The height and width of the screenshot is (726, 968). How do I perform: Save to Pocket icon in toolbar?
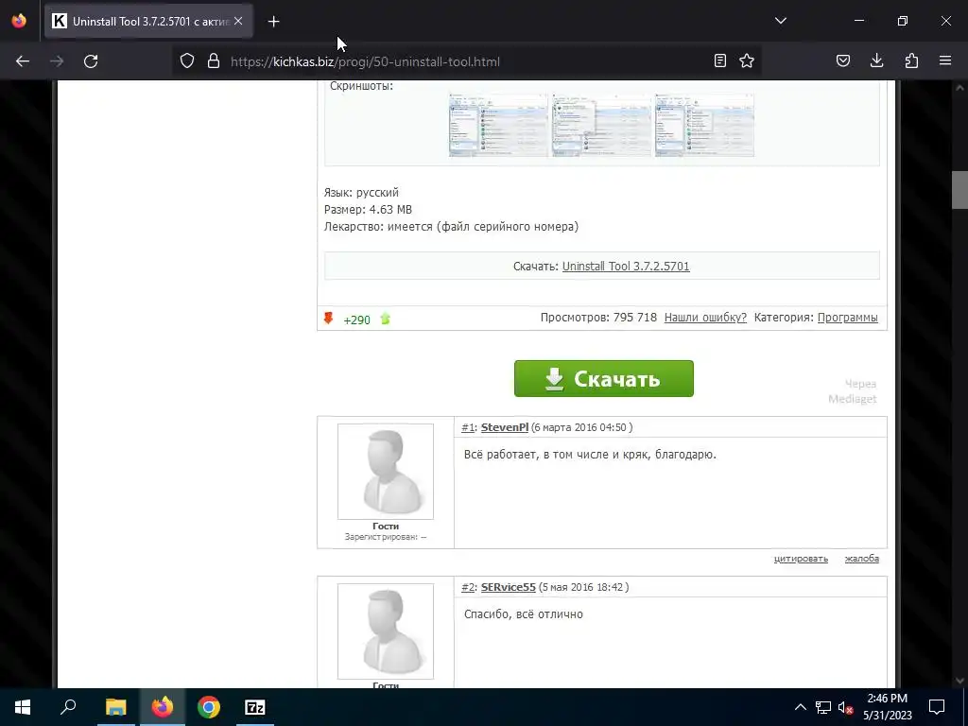(842, 60)
